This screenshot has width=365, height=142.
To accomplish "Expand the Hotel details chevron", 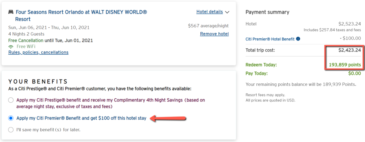I will (x=227, y=12).
